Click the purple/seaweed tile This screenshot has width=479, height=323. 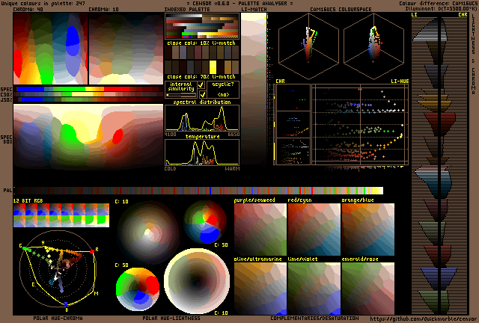pos(260,230)
